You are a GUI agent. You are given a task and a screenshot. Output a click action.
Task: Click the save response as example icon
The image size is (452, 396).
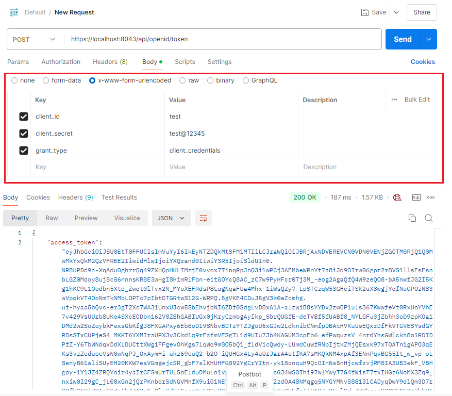point(416,197)
